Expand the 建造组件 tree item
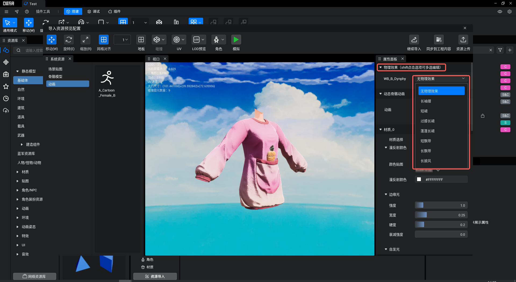This screenshot has height=282, width=516. [x=22, y=144]
